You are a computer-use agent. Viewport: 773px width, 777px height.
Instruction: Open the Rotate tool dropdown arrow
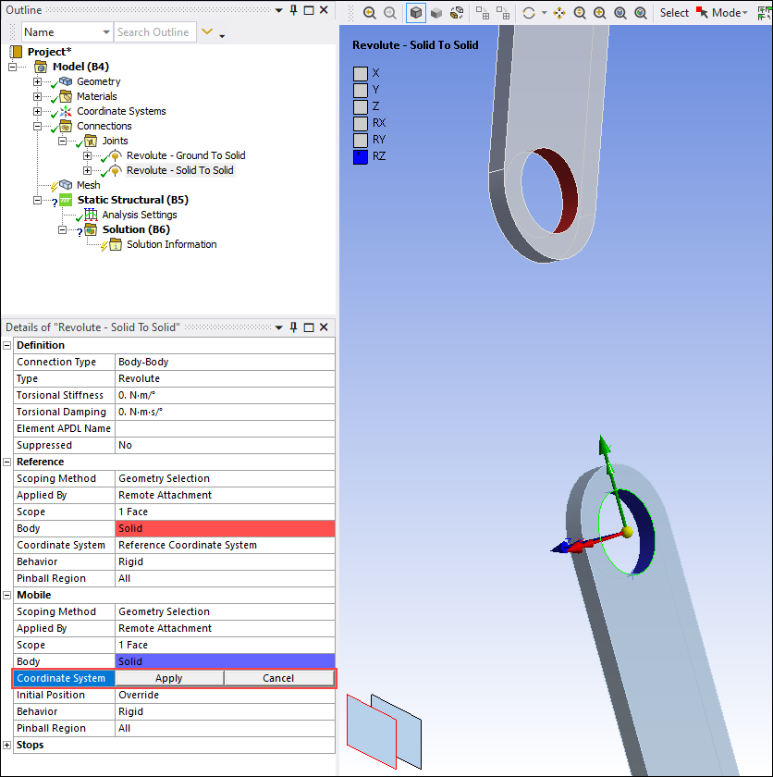click(x=545, y=13)
